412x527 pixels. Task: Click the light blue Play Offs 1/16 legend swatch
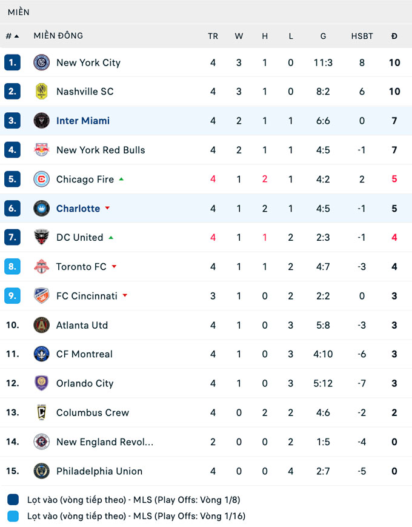(x=13, y=516)
